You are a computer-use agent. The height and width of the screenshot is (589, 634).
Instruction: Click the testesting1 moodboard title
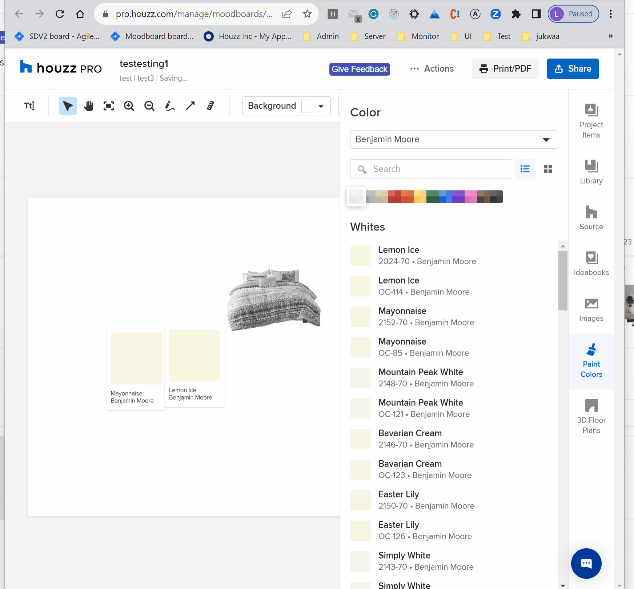click(144, 64)
